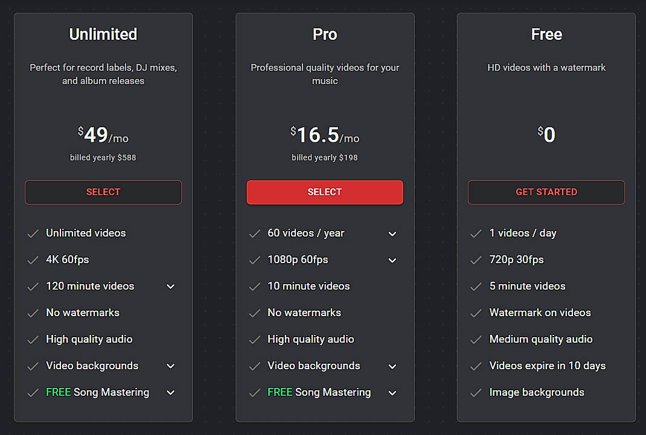Click checkmark beside No watermarks in Unlimited

click(x=33, y=313)
